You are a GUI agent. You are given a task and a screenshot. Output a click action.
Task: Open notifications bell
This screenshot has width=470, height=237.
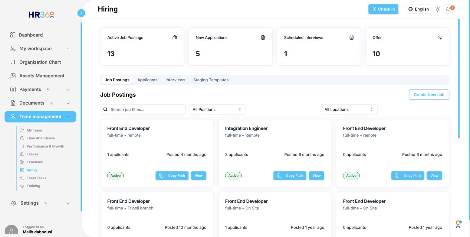[448, 9]
